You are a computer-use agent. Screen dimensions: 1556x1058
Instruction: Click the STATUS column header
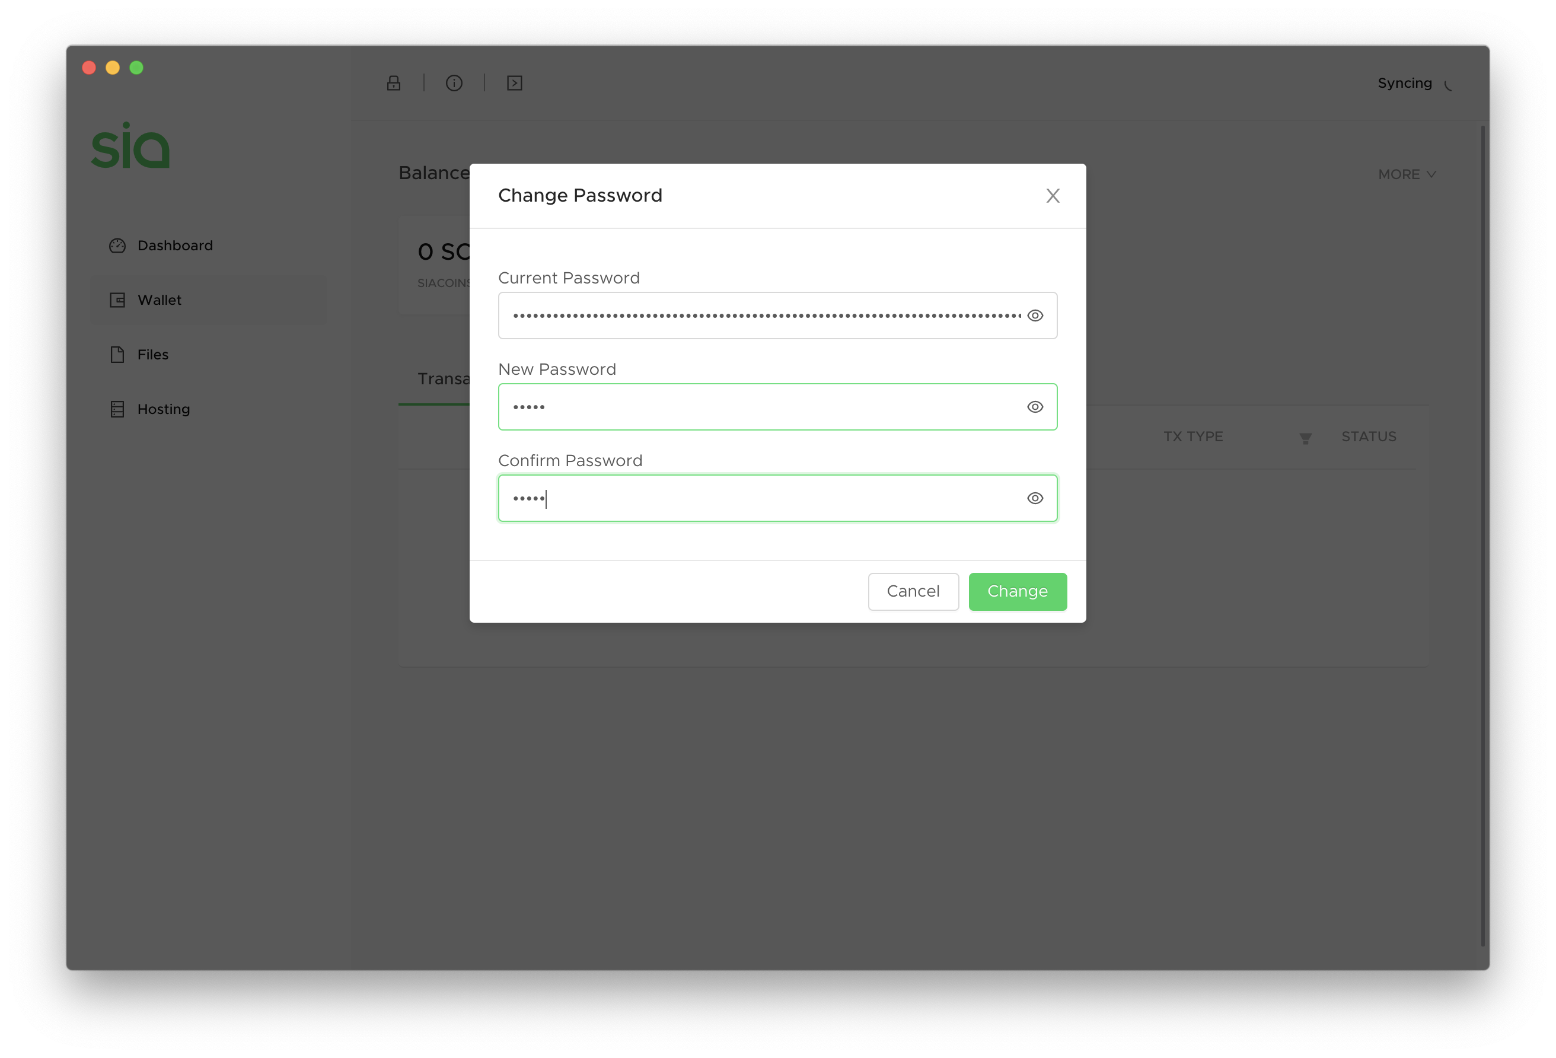click(1369, 436)
